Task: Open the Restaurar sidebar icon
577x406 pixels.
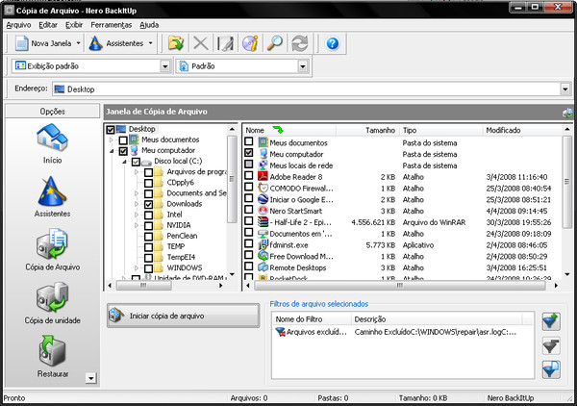Action: 52,350
